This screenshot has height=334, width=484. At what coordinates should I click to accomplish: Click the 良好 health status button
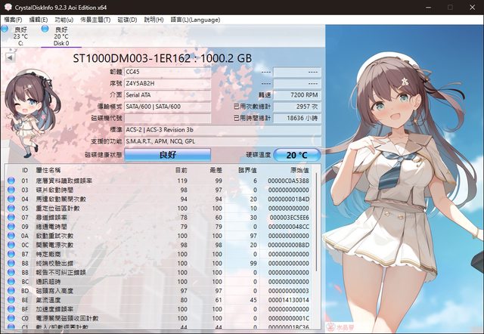point(167,154)
